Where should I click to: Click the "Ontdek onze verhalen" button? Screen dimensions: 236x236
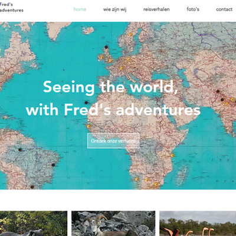point(113,141)
